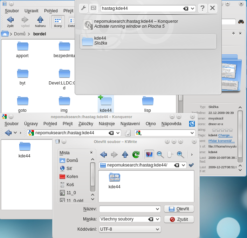Zoom out icons in file dialog
The image size is (247, 238).
pyautogui.click(x=160, y=155)
